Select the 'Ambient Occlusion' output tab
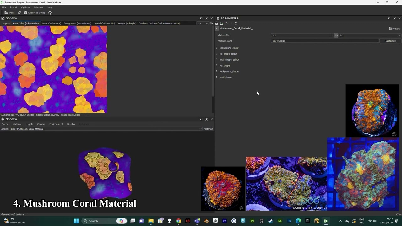Image resolution: width=402 pixels, height=226 pixels. click(x=160, y=23)
